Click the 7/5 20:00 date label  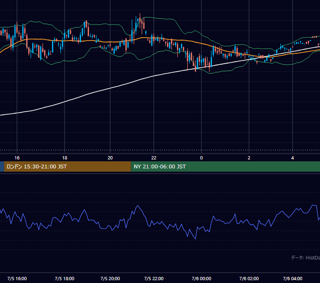point(110,278)
